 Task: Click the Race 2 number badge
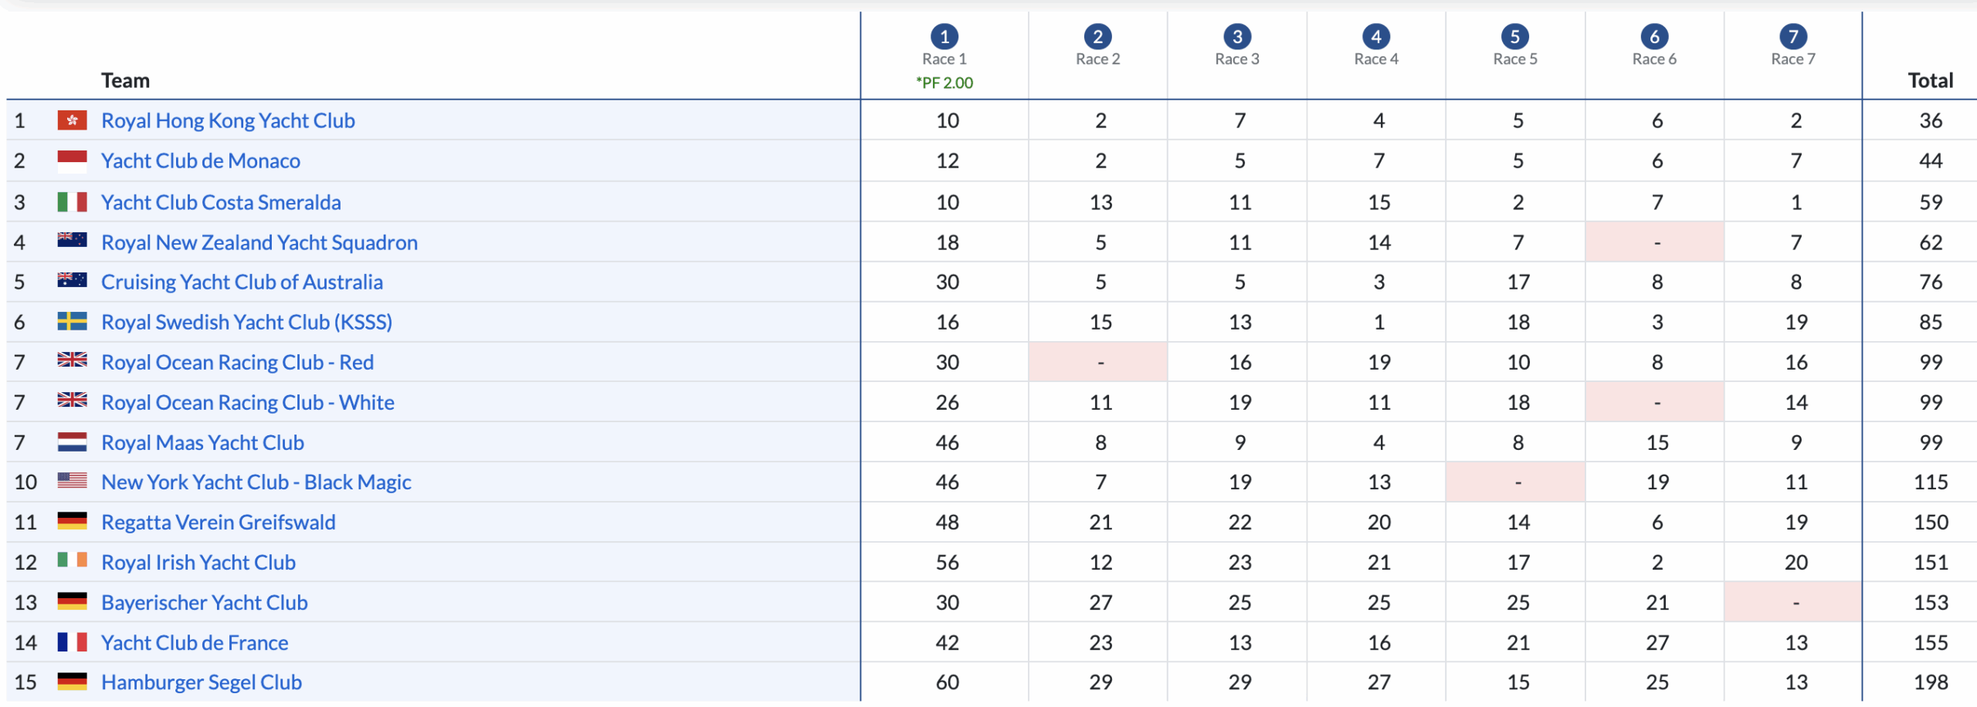tap(1097, 36)
